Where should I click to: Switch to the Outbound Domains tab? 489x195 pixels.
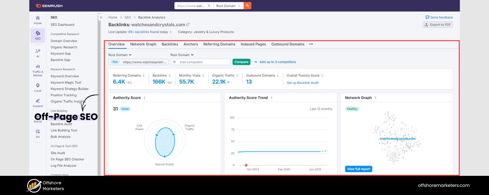[x=288, y=44]
